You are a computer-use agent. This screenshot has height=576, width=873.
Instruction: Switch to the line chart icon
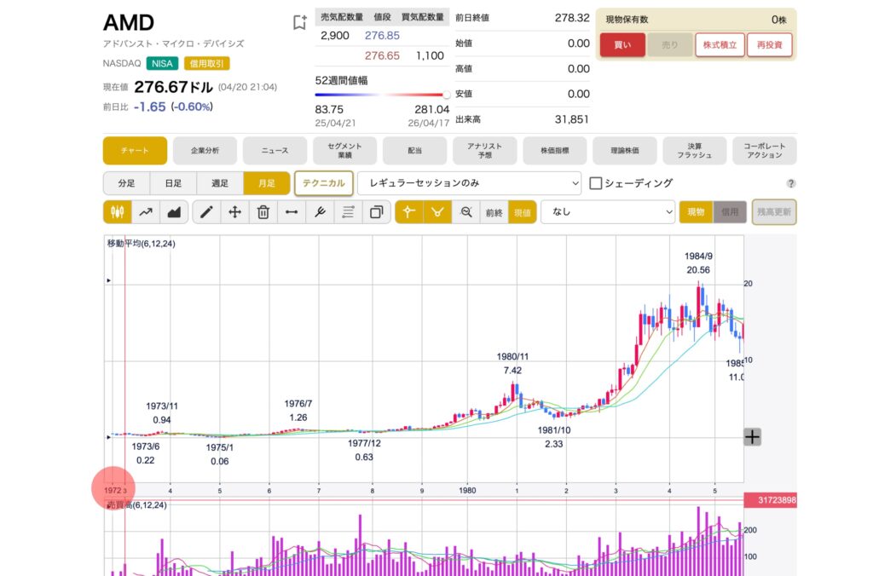(146, 212)
